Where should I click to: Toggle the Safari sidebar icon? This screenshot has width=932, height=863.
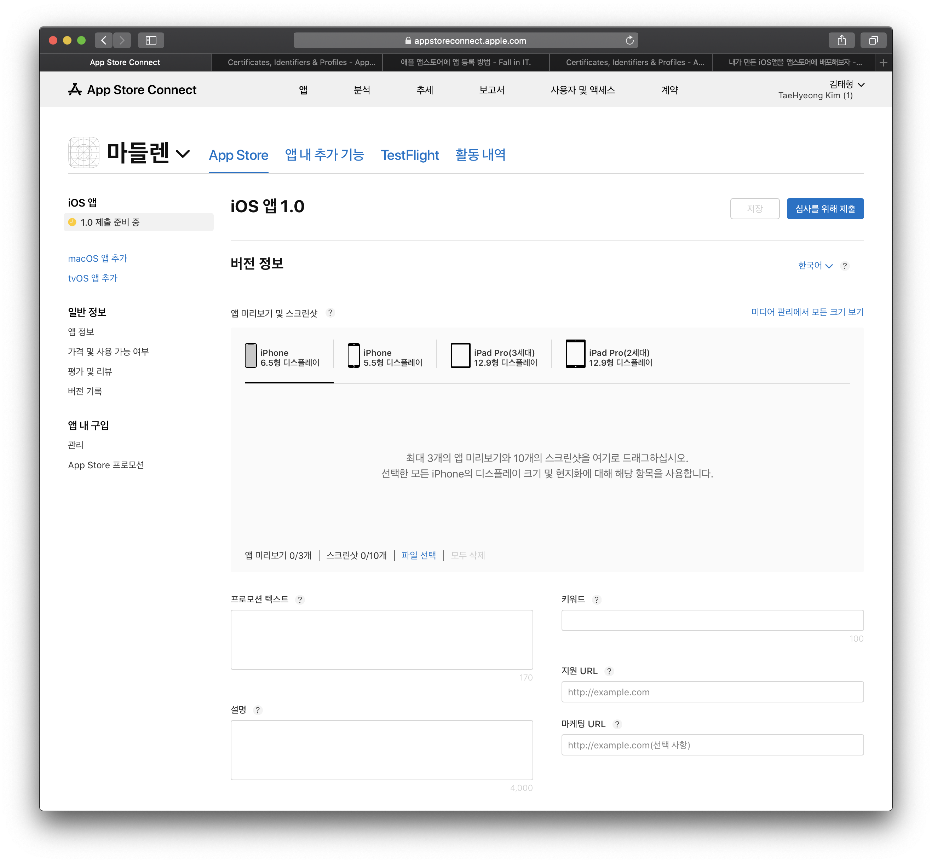pyautogui.click(x=150, y=40)
